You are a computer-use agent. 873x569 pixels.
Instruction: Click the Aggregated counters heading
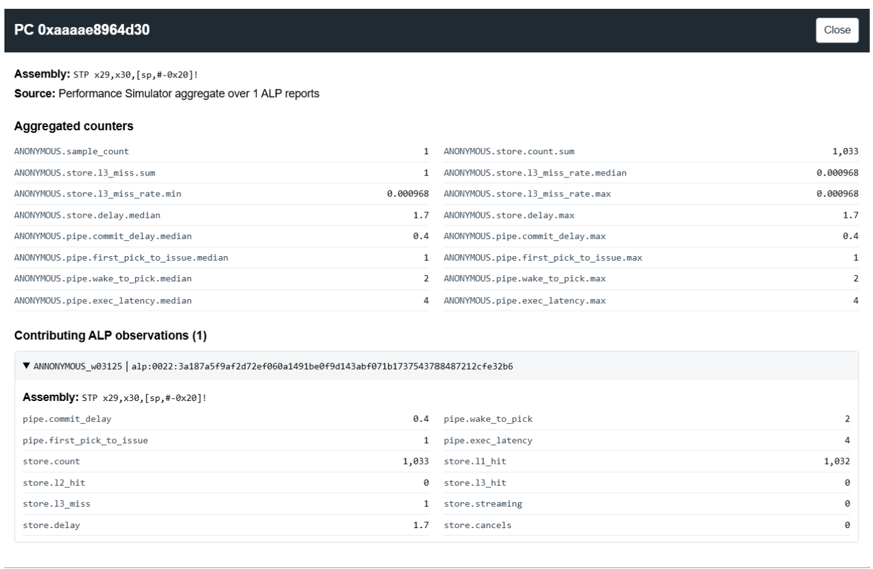74,126
